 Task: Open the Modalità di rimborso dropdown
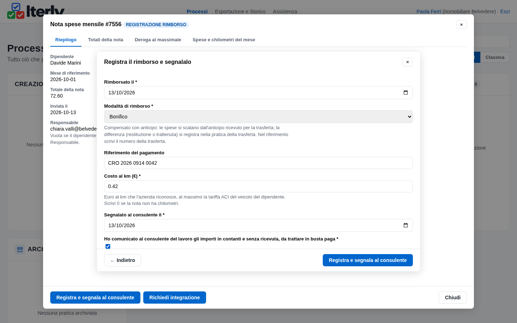(x=258, y=117)
